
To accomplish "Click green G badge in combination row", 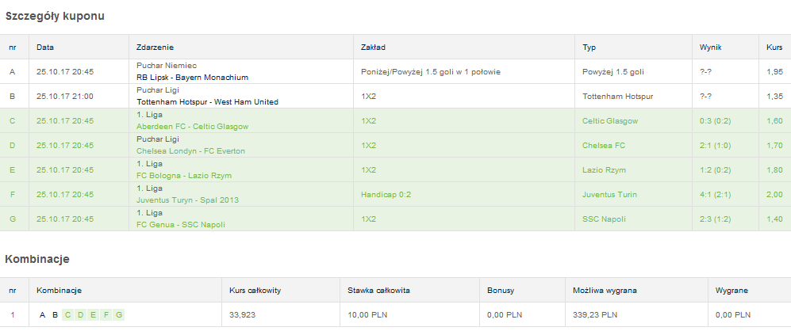I will pyautogui.click(x=119, y=315).
